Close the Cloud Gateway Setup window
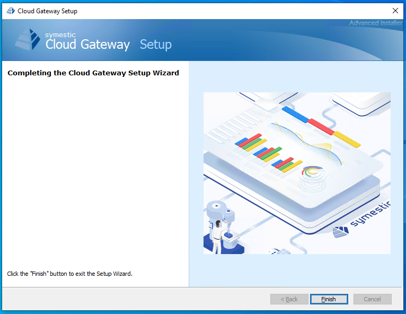Image resolution: width=406 pixels, height=314 pixels. 395,11
